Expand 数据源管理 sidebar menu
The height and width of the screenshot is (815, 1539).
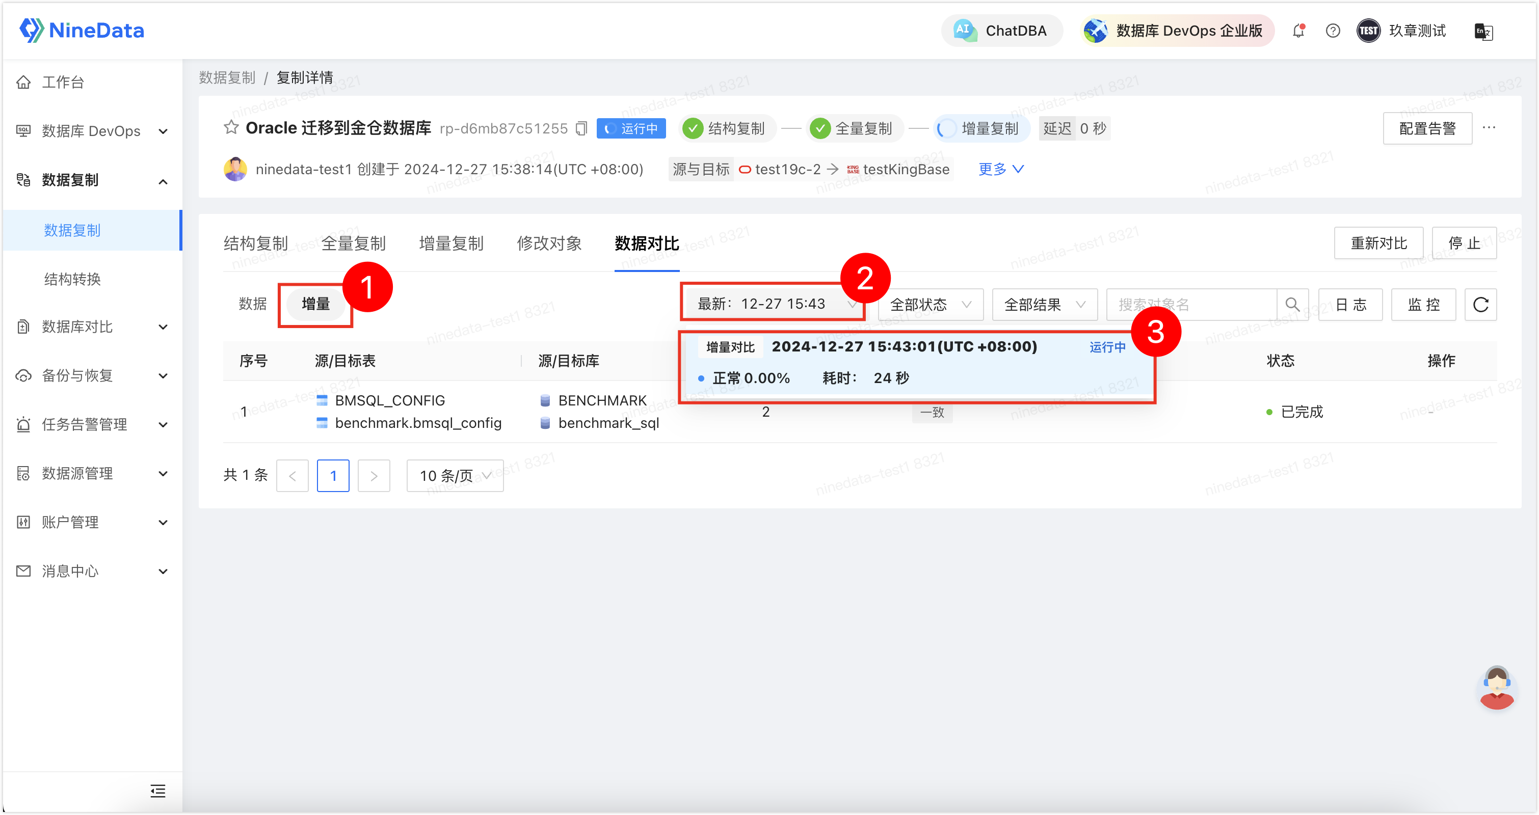point(92,474)
